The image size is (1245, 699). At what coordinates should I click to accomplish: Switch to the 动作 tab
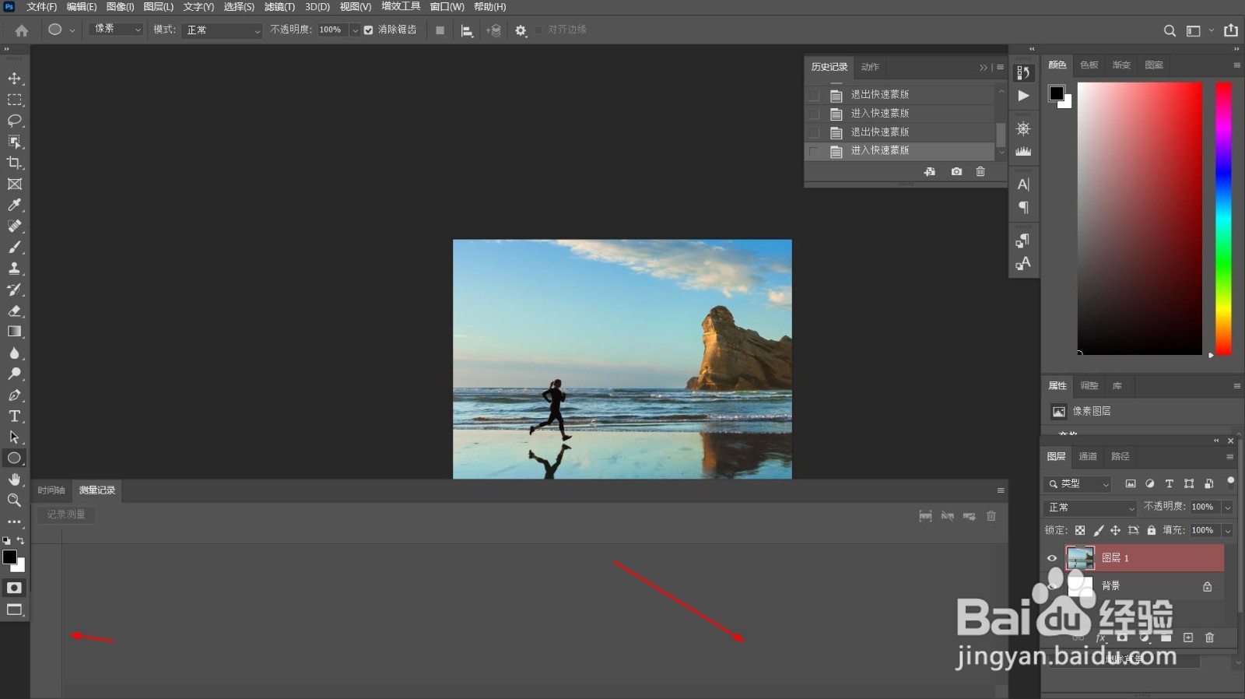tap(870, 67)
